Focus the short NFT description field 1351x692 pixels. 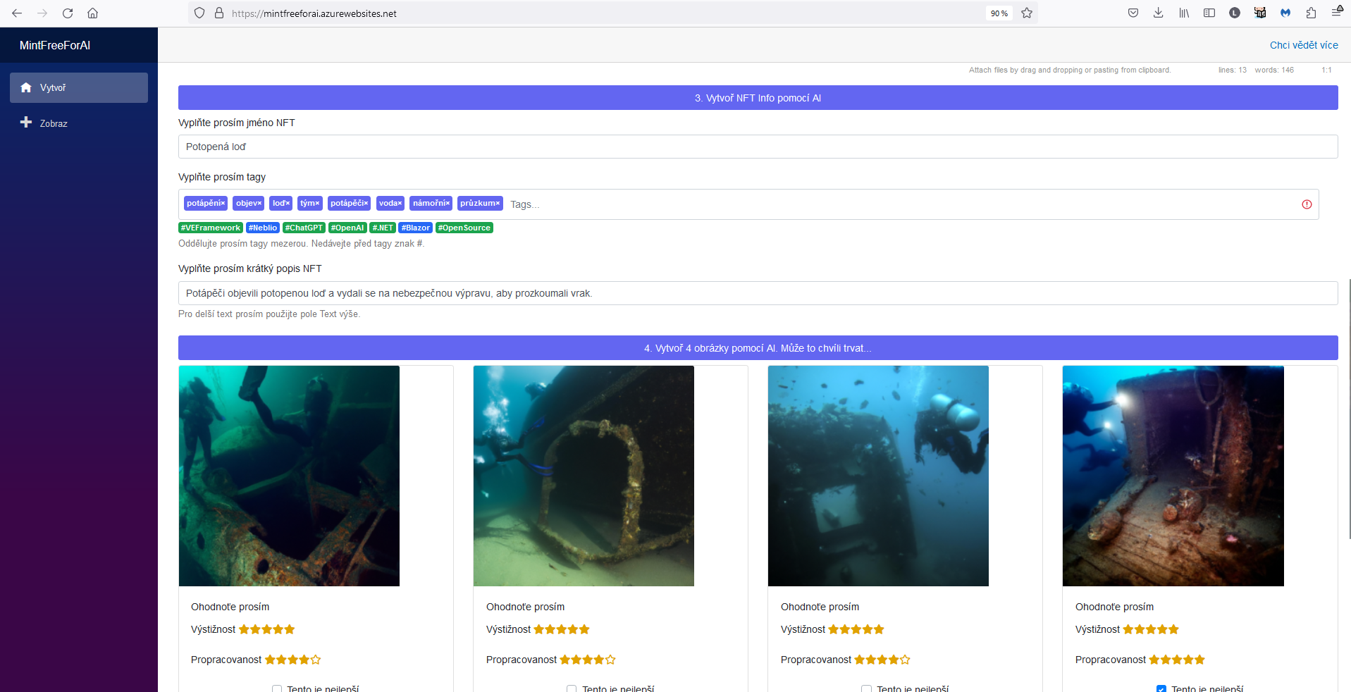coord(758,293)
